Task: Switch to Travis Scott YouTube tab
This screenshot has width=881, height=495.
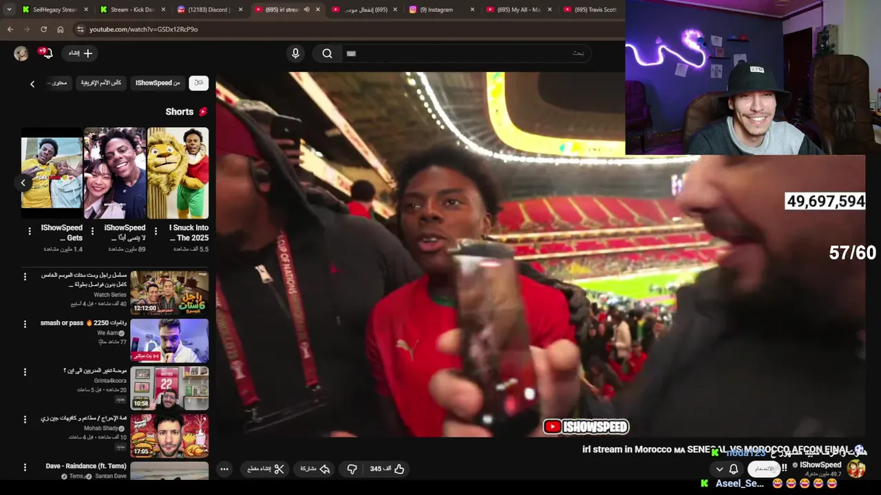Action: [592, 10]
